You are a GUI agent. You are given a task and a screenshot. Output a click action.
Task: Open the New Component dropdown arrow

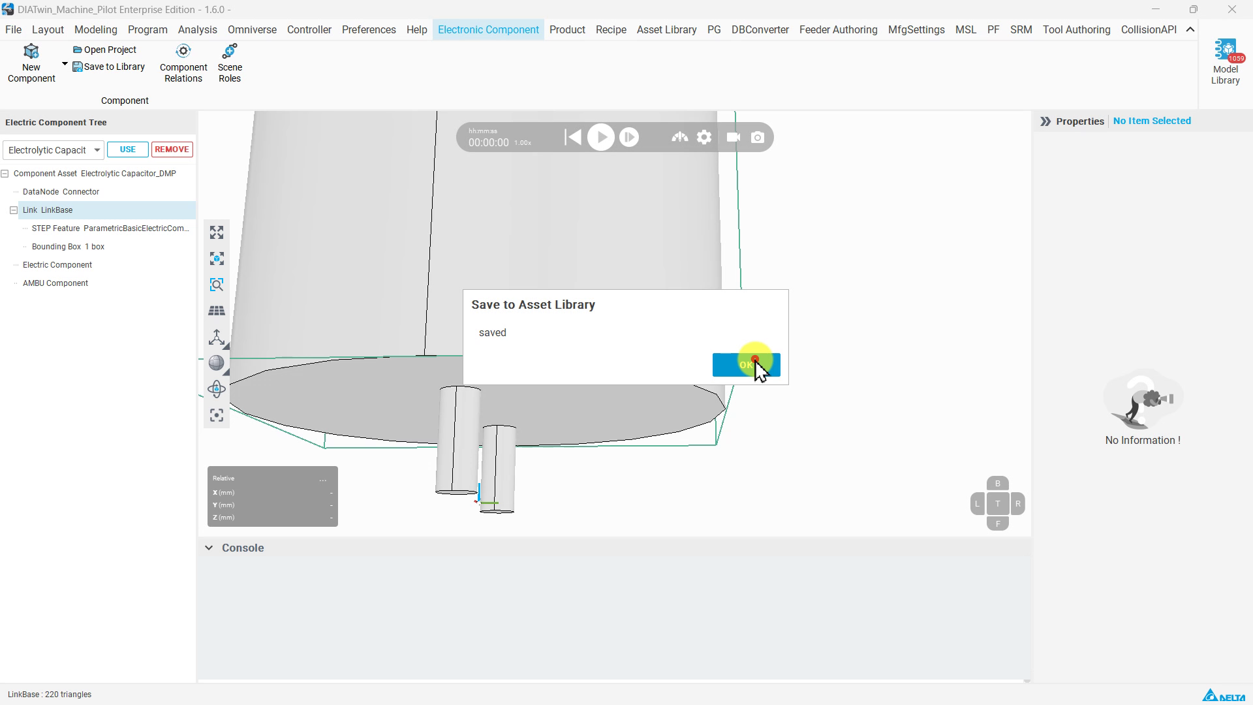(x=65, y=64)
